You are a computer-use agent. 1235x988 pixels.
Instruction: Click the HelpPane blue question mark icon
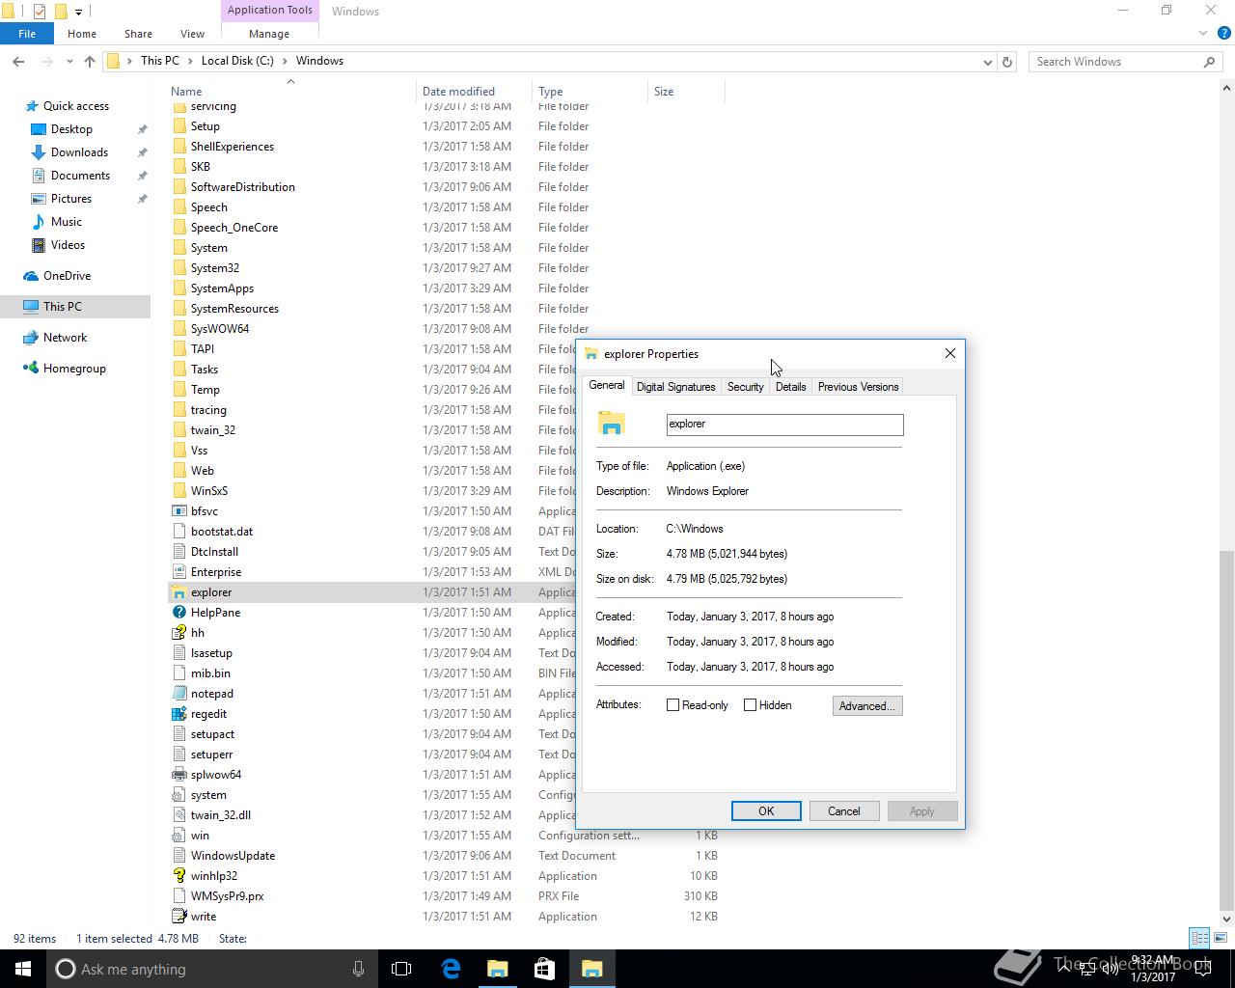178,613
